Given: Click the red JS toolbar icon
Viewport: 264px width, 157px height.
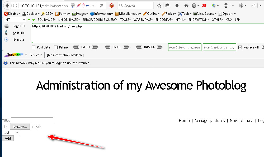Looking at the screenshot, I should coord(204,6).
